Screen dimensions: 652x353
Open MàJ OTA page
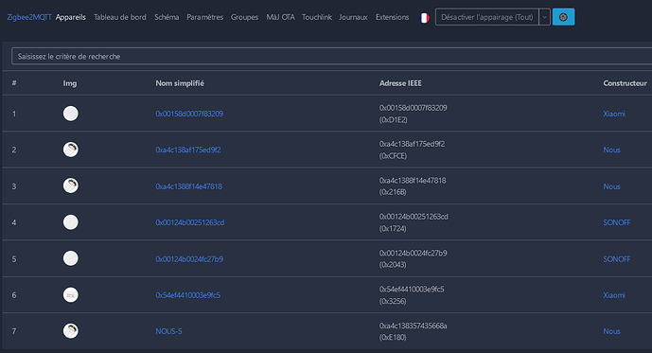click(280, 17)
